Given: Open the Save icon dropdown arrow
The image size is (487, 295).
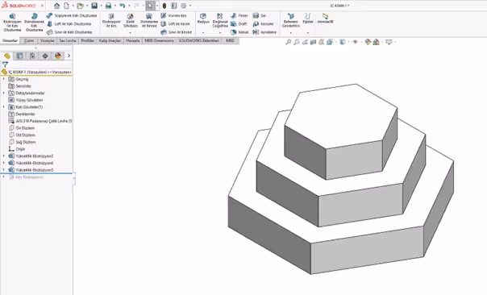Looking at the screenshot, I should coord(101,6).
